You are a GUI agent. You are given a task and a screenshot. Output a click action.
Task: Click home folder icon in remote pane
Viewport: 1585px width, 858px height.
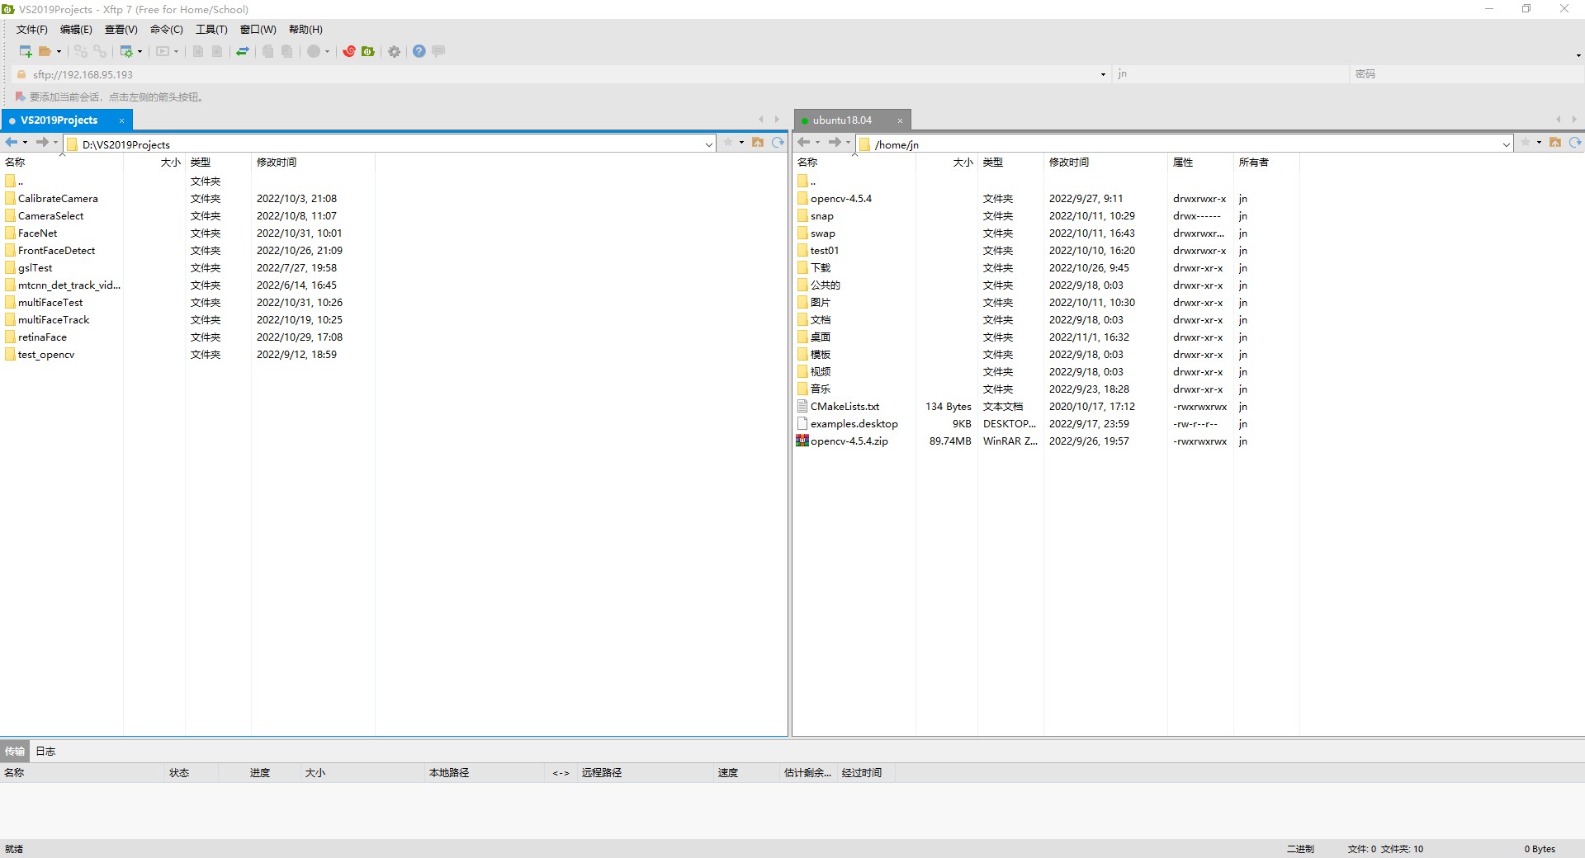pos(1555,143)
